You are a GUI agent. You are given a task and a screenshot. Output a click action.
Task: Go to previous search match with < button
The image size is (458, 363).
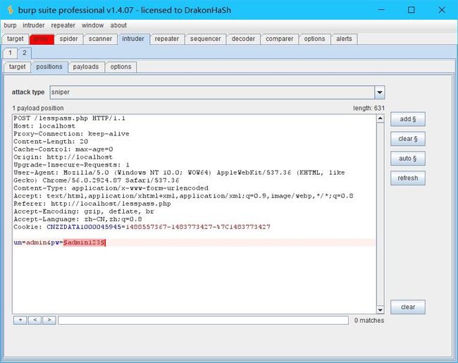(35, 320)
